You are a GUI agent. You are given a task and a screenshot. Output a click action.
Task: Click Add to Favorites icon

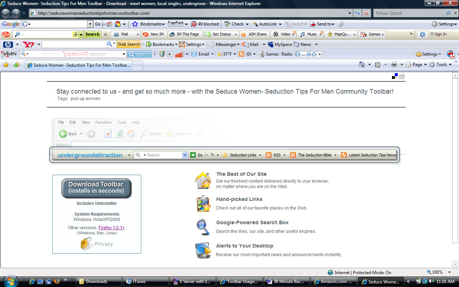16,65
